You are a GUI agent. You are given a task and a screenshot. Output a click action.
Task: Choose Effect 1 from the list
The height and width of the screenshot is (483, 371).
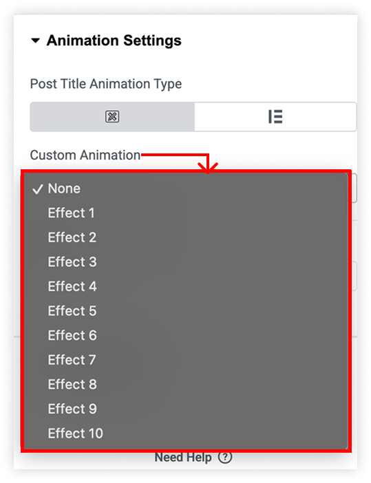[x=186, y=213]
